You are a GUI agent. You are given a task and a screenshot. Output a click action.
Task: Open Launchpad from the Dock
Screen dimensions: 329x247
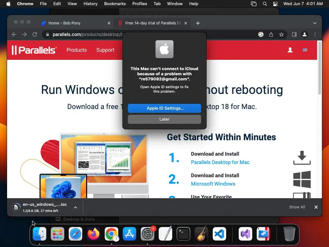[58, 234]
